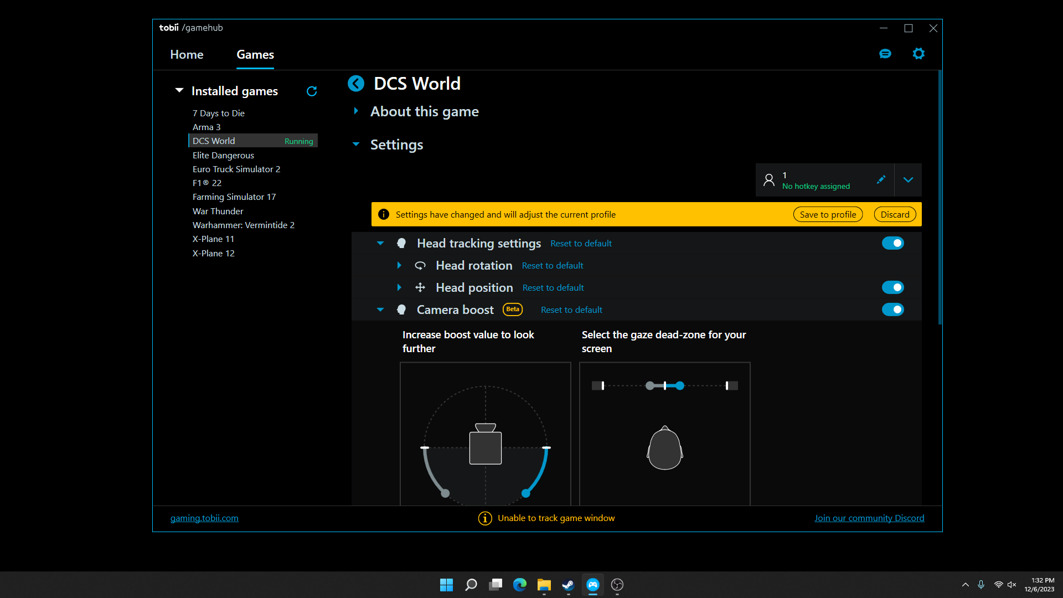Select X-Plane 12 game
1063x598 pixels.
[x=213, y=254]
